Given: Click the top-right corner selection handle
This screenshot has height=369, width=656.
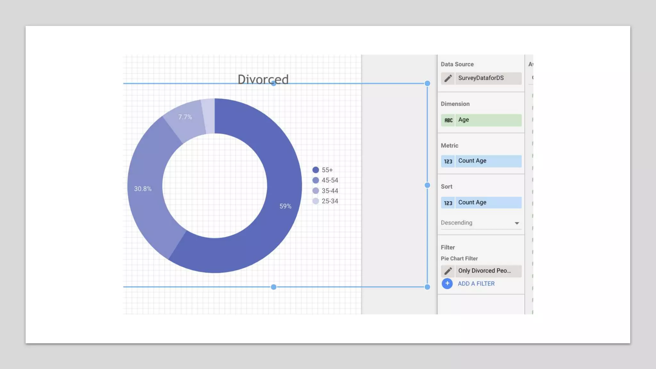Looking at the screenshot, I should tap(427, 83).
